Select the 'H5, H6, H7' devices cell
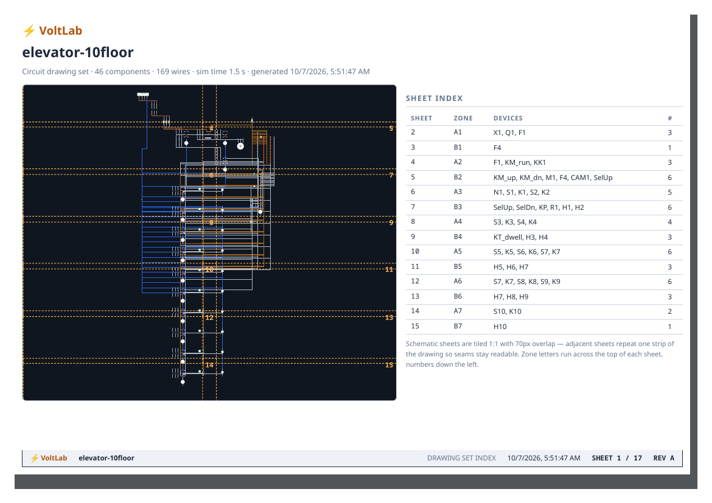This screenshot has height=503, width=712. coord(511,268)
